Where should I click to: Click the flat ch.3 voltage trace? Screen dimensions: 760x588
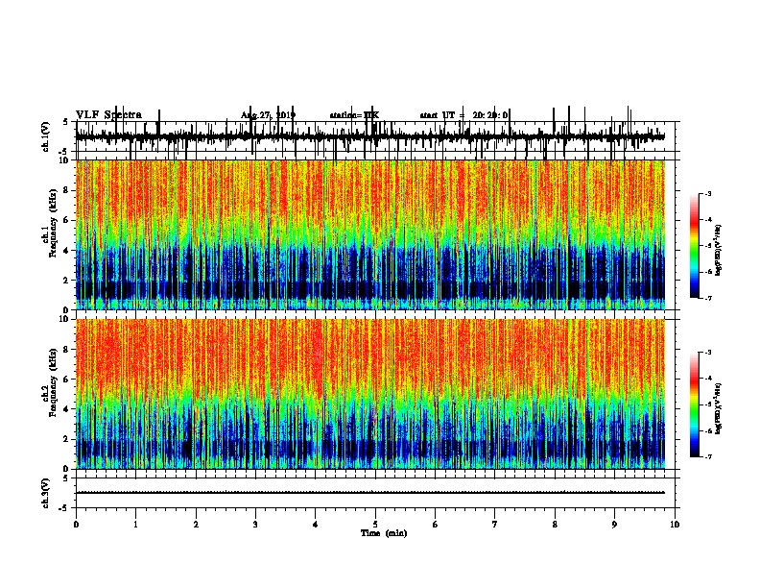pos(370,493)
